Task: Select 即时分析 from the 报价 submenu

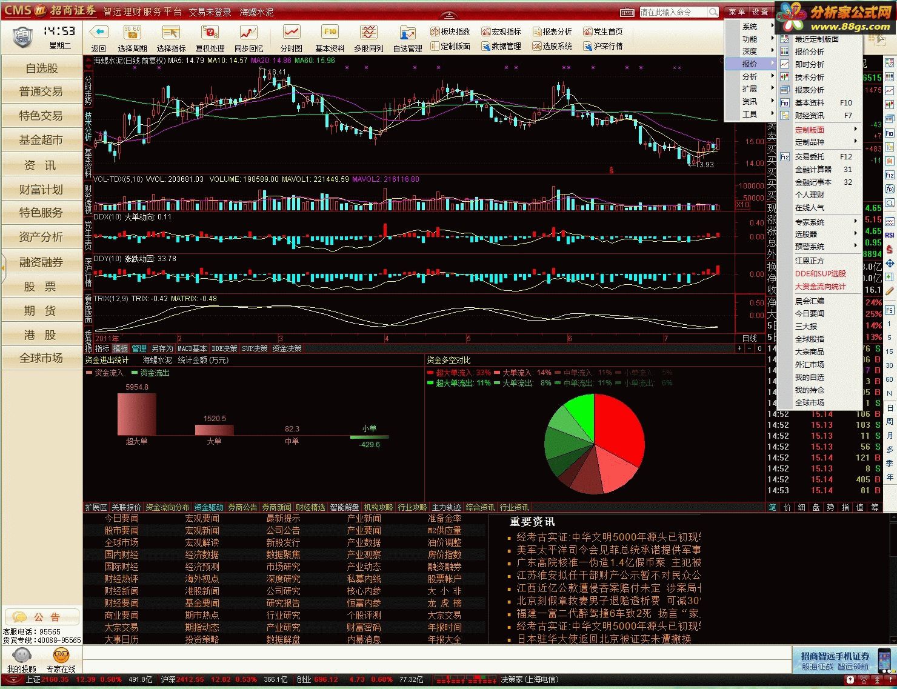Action: (819, 64)
